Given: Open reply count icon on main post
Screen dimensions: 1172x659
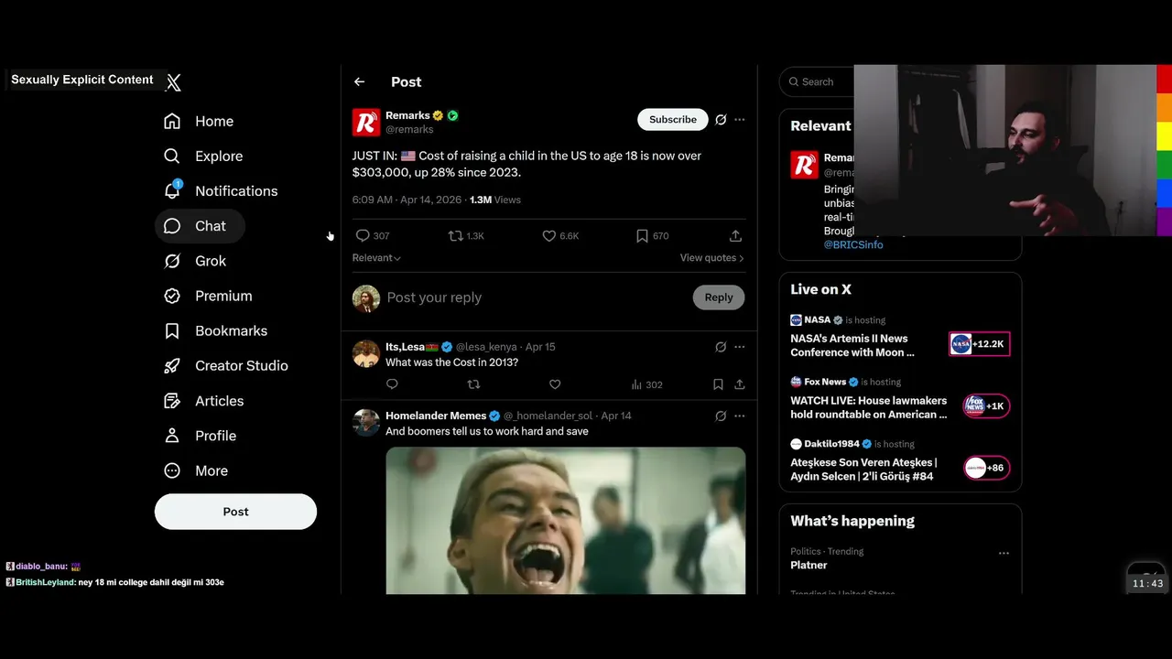Looking at the screenshot, I should [363, 235].
